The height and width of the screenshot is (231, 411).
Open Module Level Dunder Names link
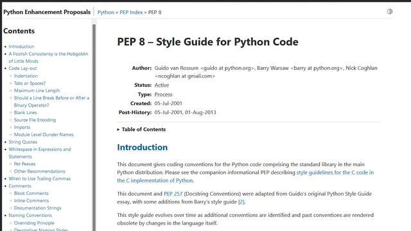coord(44,134)
